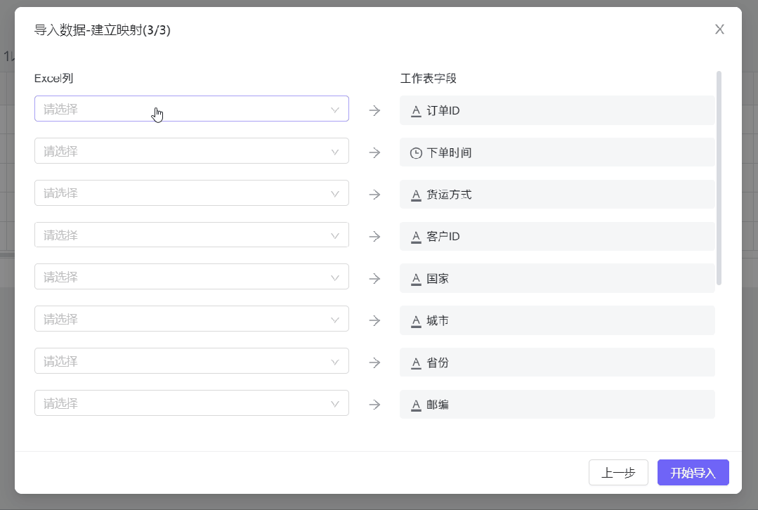Expand the Excel column dropdown for 货运方式
The width and height of the screenshot is (758, 510).
(x=191, y=193)
